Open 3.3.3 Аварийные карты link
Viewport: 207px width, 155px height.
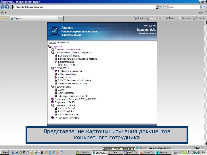tap(69, 115)
